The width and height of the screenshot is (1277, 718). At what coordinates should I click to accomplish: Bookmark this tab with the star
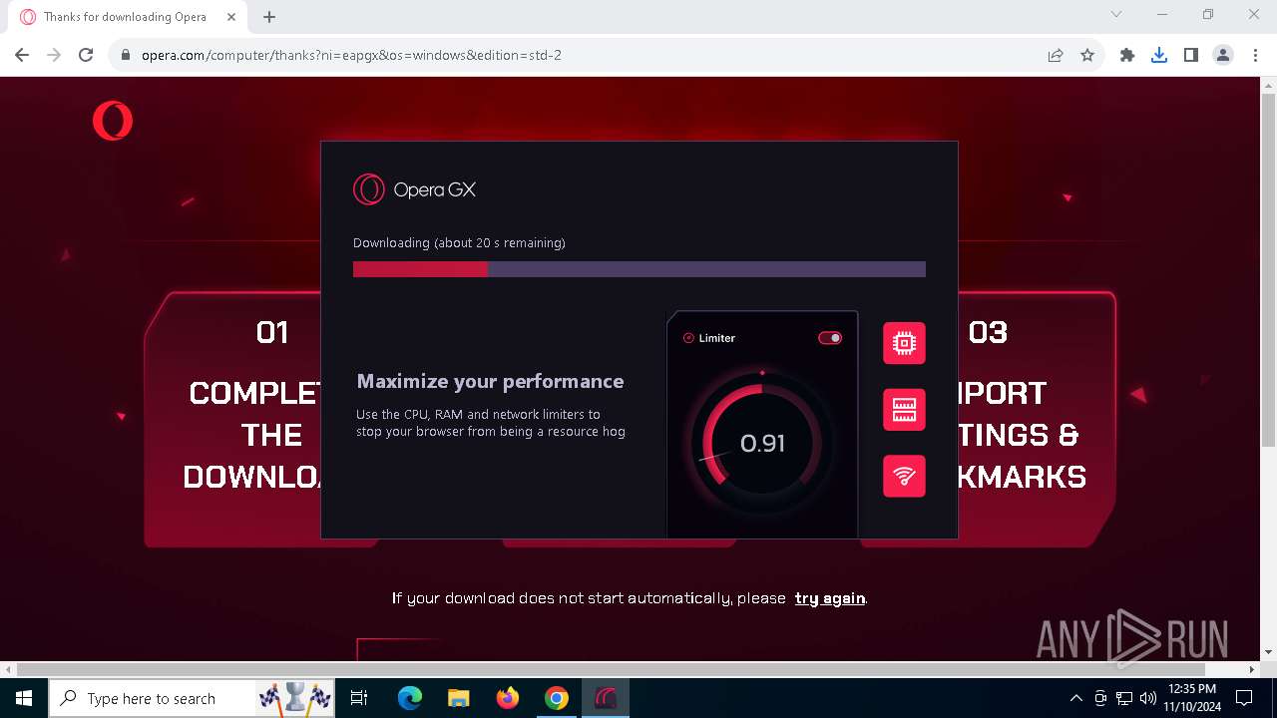1087,55
